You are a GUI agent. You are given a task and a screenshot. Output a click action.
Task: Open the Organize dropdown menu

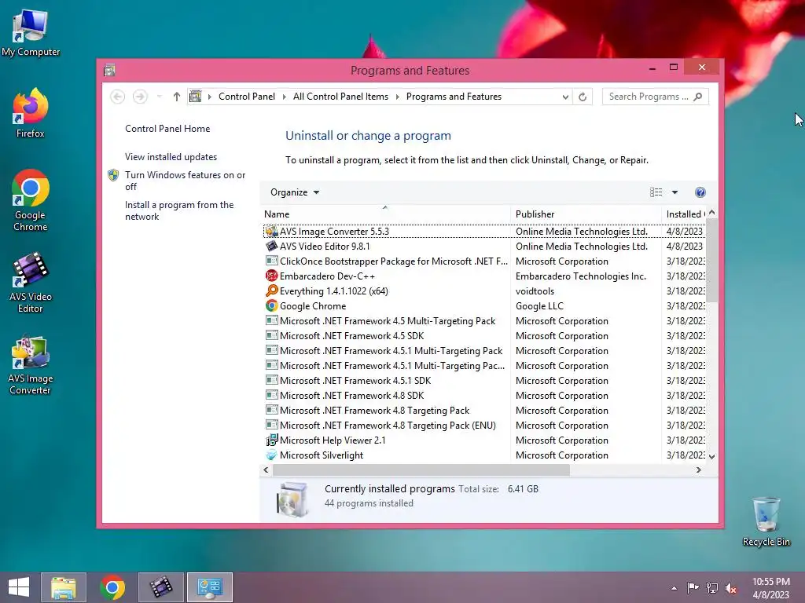coord(295,192)
